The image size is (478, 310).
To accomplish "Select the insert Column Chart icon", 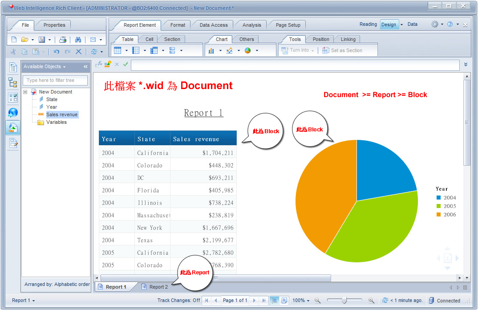I will click(x=211, y=50).
